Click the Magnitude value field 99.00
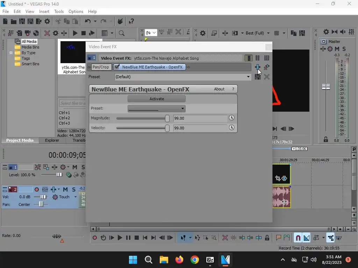358x268 pixels. tap(200, 118)
